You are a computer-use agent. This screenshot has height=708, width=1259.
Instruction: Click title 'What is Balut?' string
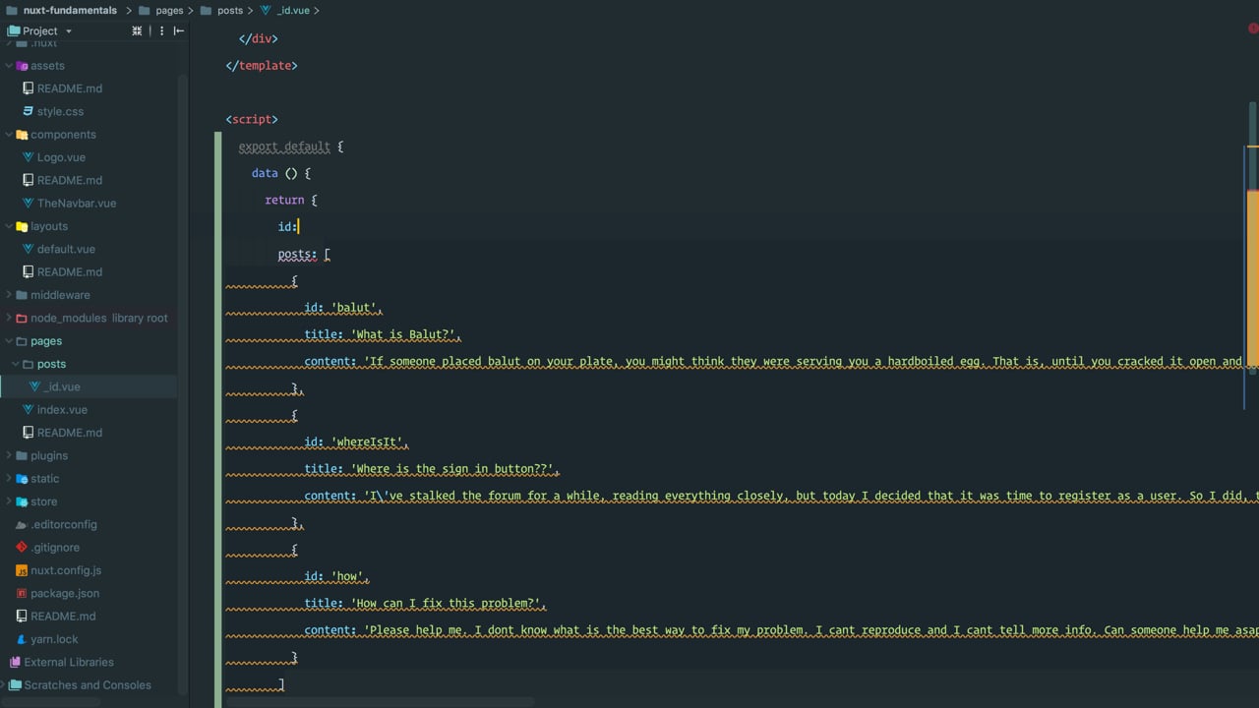(405, 335)
